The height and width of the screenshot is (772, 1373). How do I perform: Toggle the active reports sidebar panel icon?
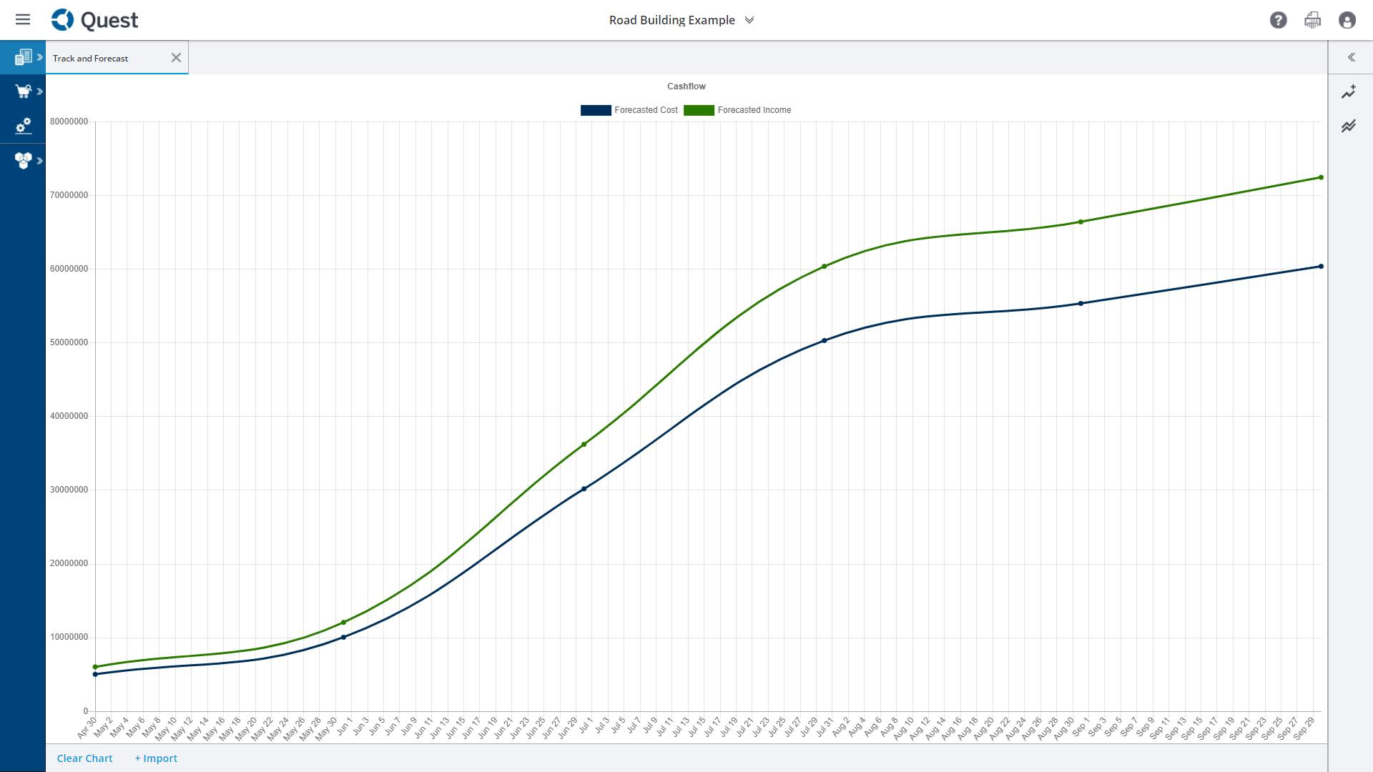coord(24,57)
